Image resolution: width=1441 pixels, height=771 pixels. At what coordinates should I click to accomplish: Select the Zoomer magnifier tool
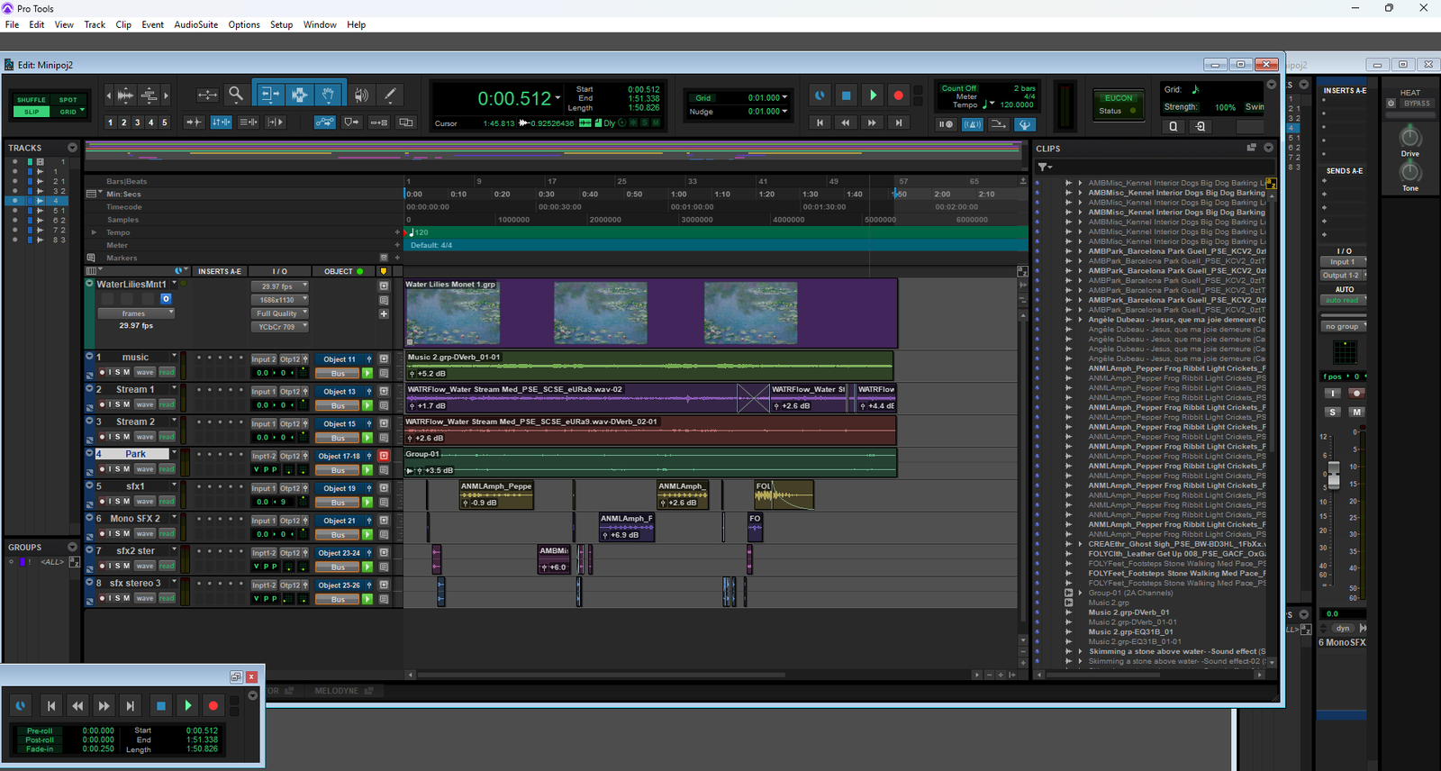pyautogui.click(x=236, y=95)
